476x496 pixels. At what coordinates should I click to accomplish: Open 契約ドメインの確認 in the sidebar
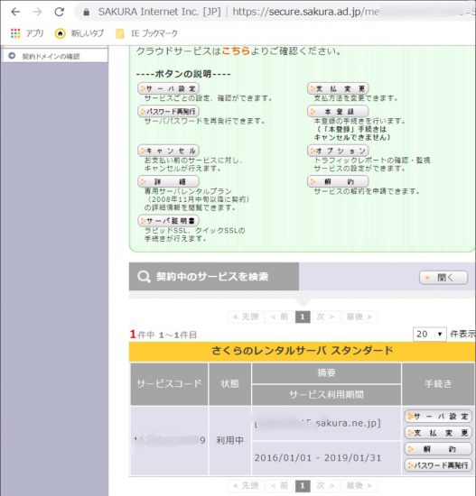pyautogui.click(x=54, y=56)
